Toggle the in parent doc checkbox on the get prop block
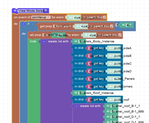 (x=111, y=26)
